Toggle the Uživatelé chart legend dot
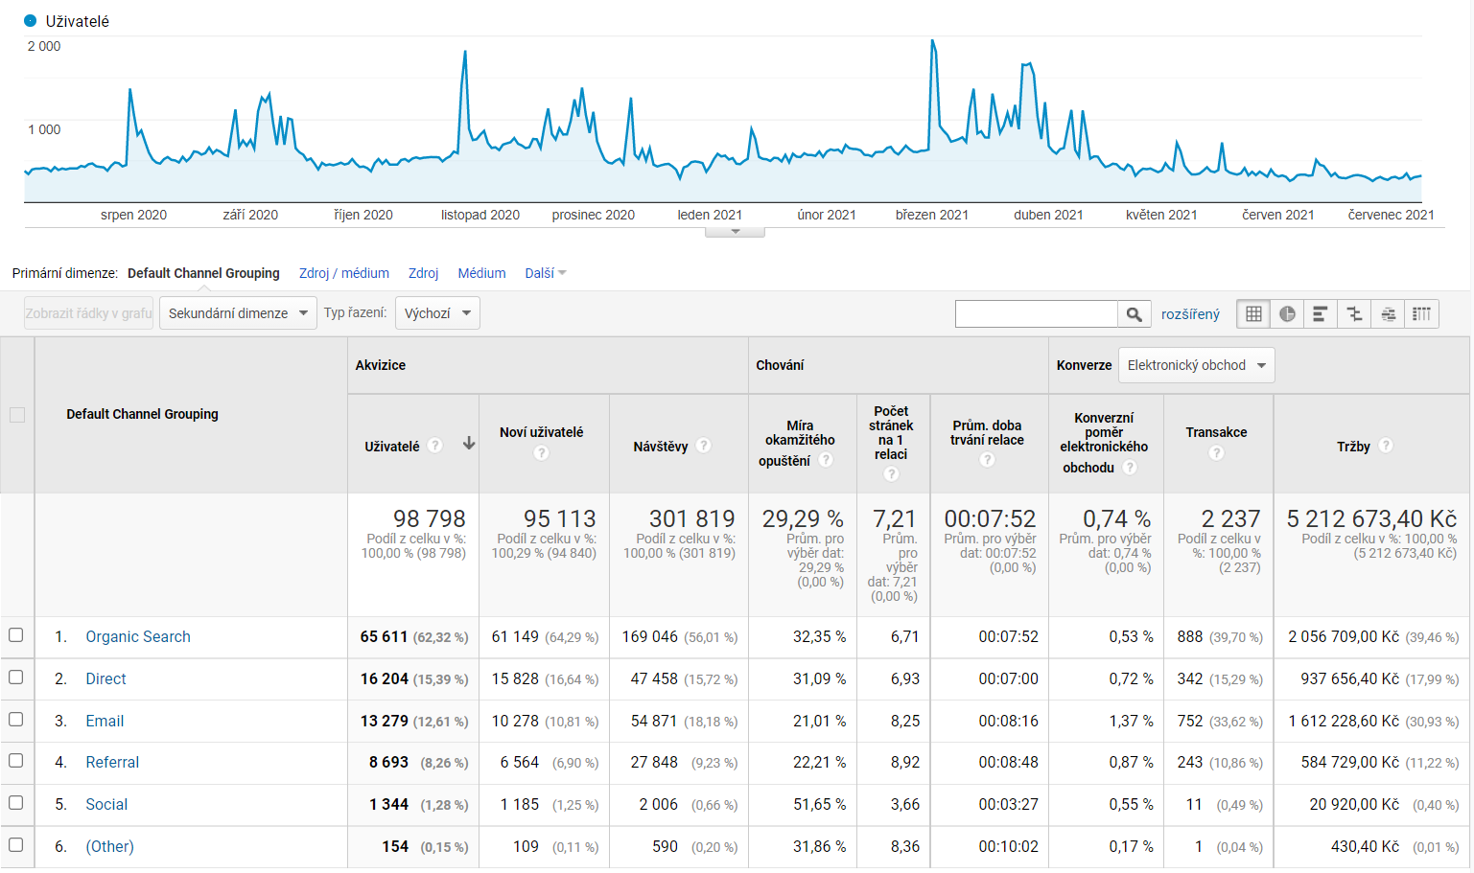The image size is (1474, 873). 30,20
